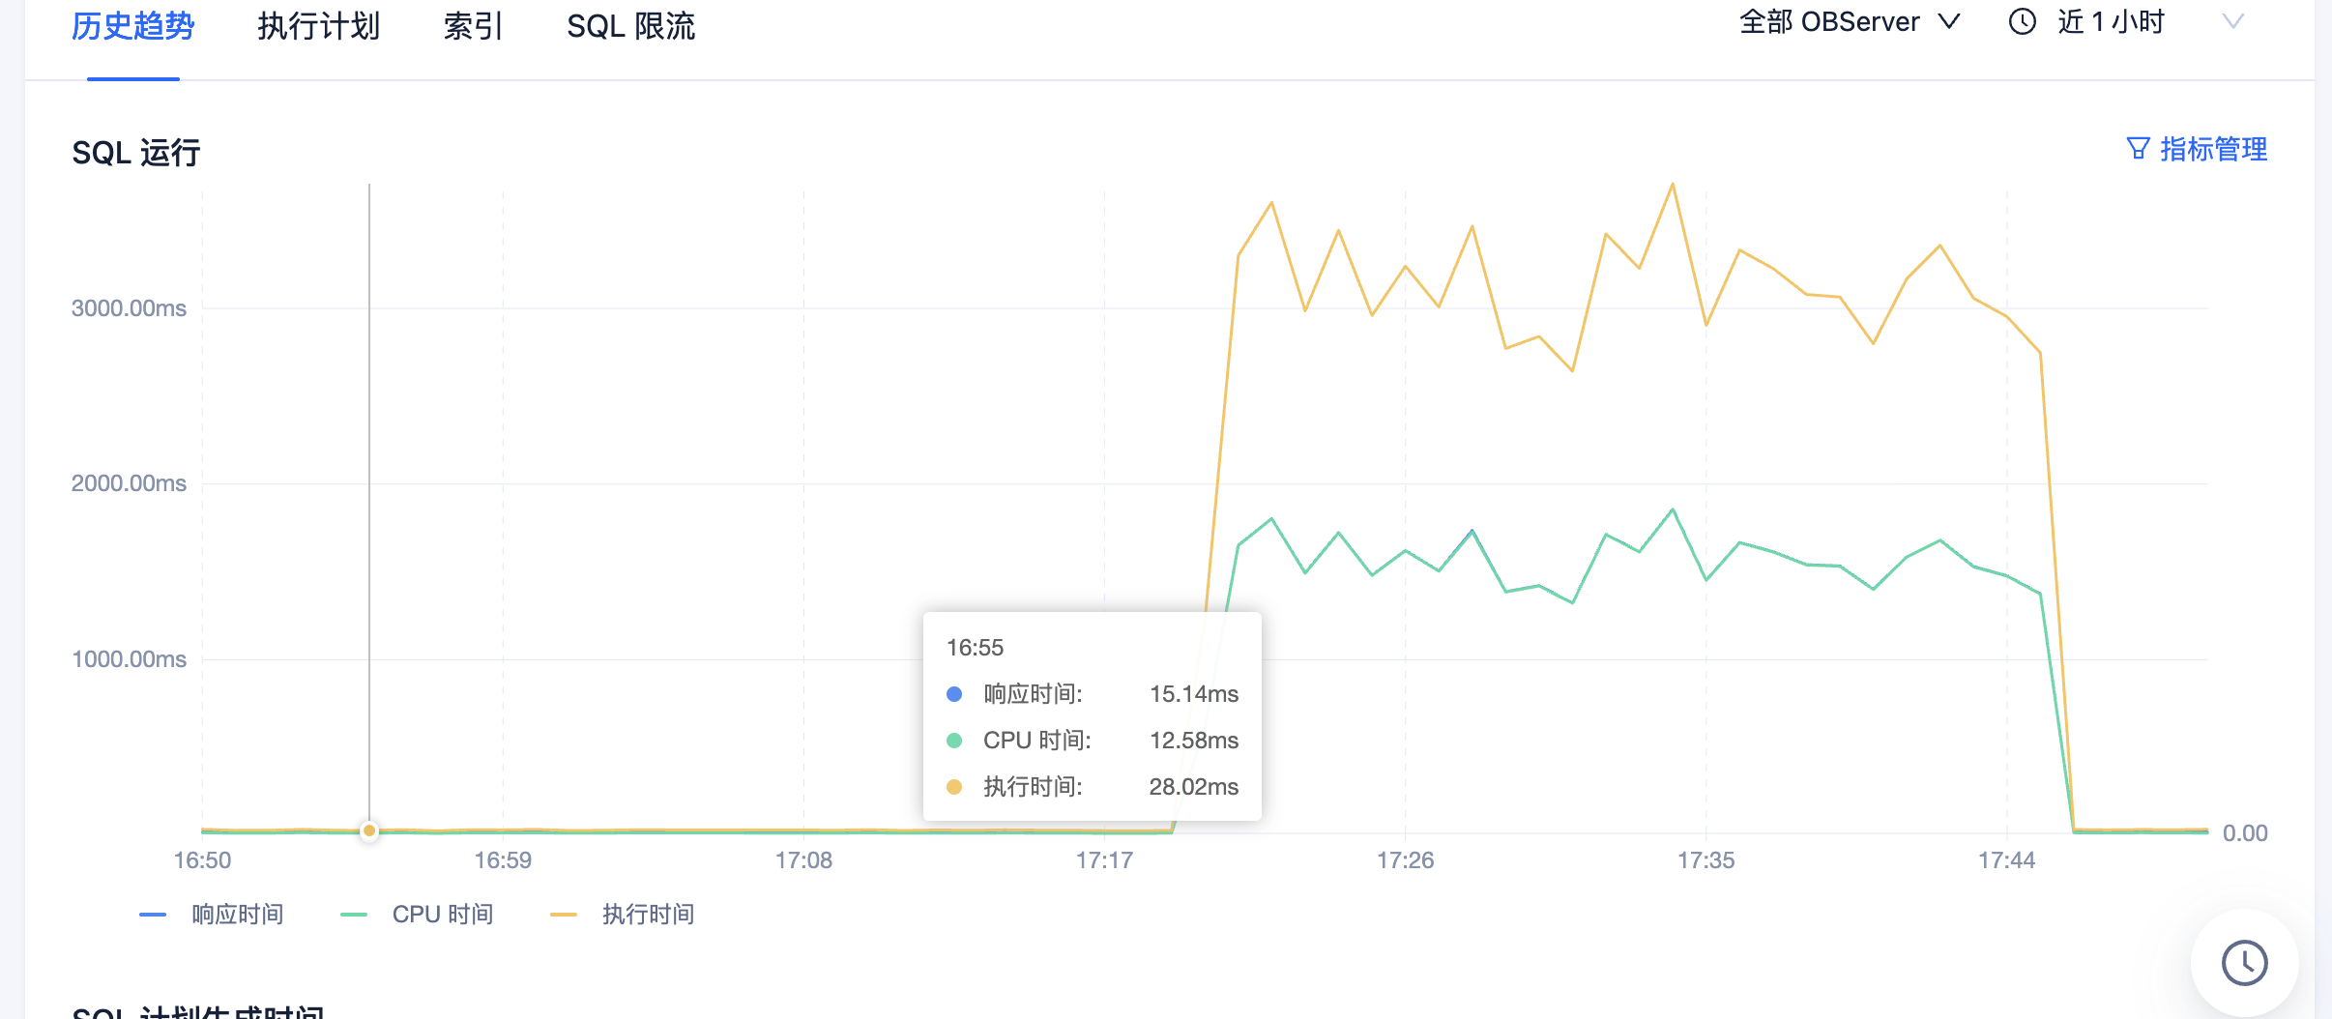Open the 近 1 小时 time range selector
Image resolution: width=2332 pixels, height=1019 pixels.
[2110, 22]
